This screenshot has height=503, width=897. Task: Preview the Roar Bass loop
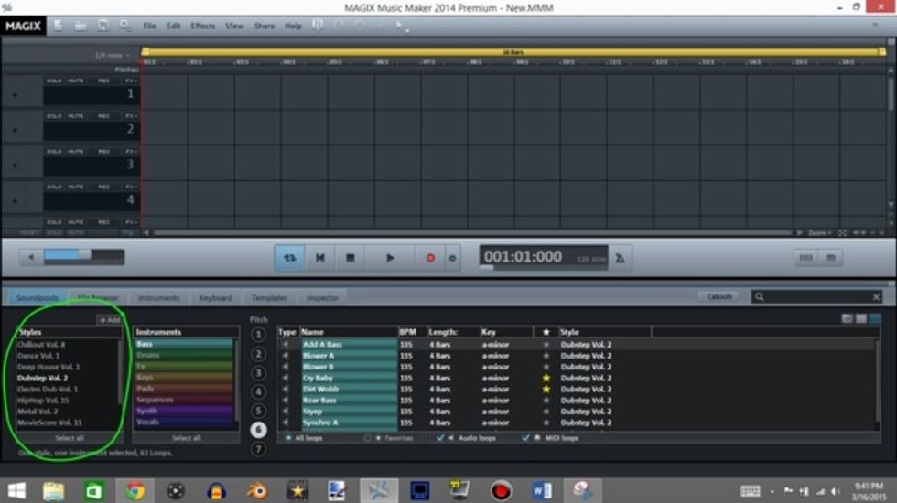(286, 401)
